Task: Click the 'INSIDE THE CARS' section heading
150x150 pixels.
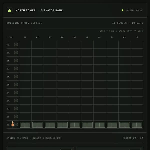Action: [34, 138]
